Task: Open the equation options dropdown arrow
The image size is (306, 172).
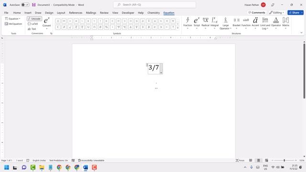Action: pyautogui.click(x=161, y=73)
